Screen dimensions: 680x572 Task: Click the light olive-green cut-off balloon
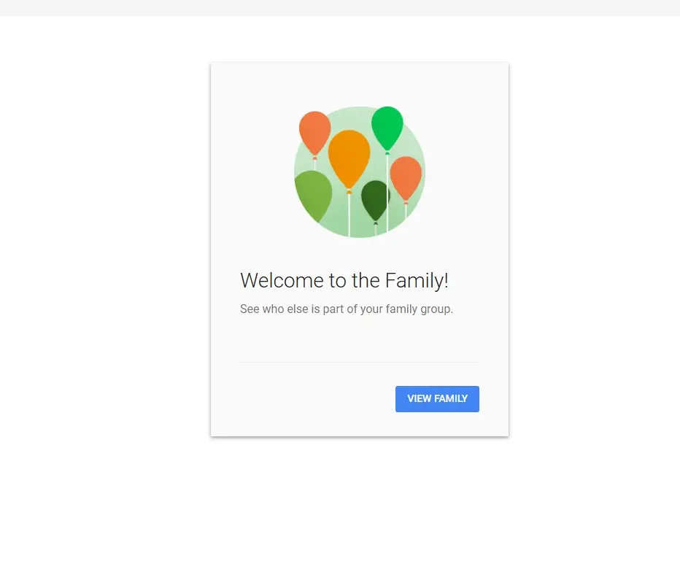(313, 195)
